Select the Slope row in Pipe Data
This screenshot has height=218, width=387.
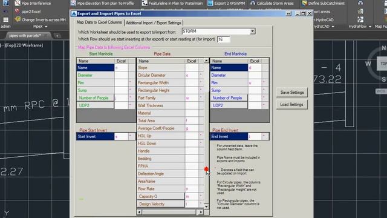[161, 68]
